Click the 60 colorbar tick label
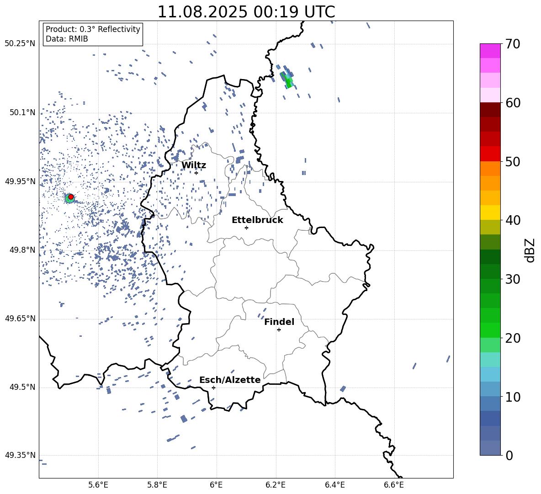541x494 pixels. (x=513, y=103)
